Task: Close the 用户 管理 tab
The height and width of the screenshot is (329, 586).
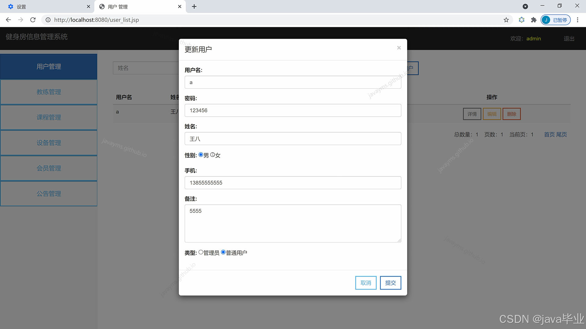Action: tap(179, 6)
